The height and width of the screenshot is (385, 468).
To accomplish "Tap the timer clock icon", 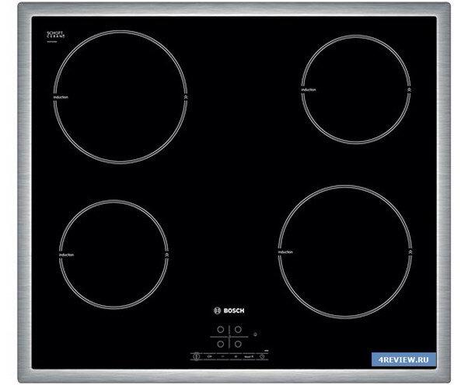I will [262, 356].
